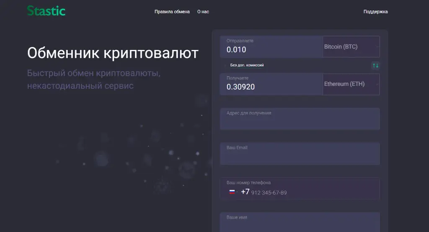Open the Bitcoin (BTC) currency dropdown
This screenshot has width=429, height=232.
point(351,47)
